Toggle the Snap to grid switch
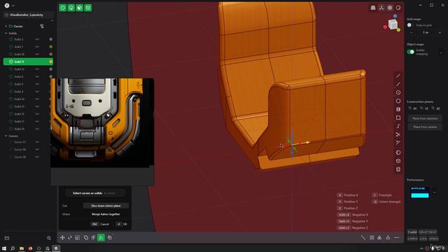Image resolution: width=448 pixels, height=252 pixels. point(409,25)
